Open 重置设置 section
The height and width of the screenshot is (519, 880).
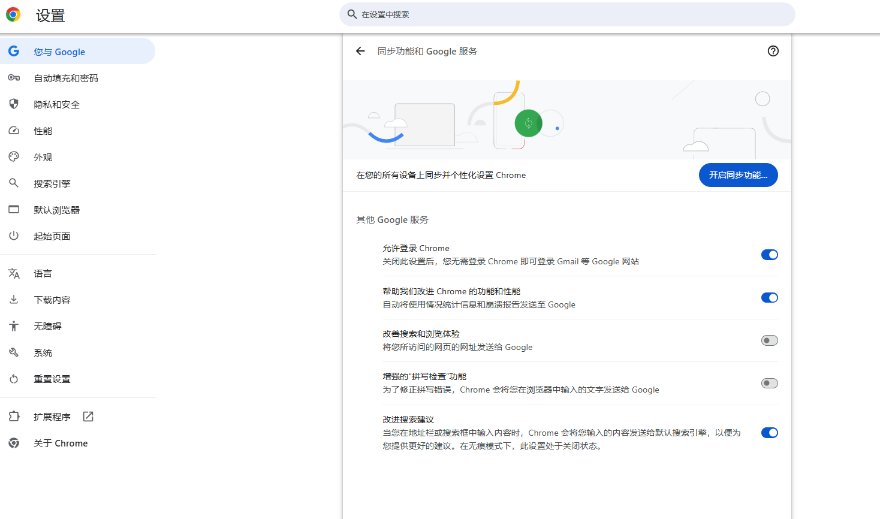tap(77, 379)
